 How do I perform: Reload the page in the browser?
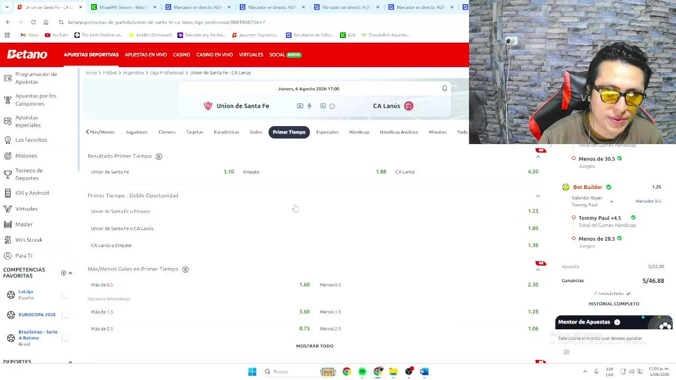coord(33,22)
